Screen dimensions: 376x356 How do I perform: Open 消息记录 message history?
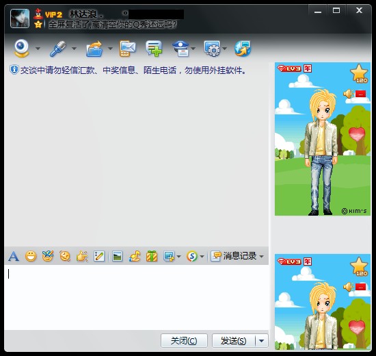[234, 256]
